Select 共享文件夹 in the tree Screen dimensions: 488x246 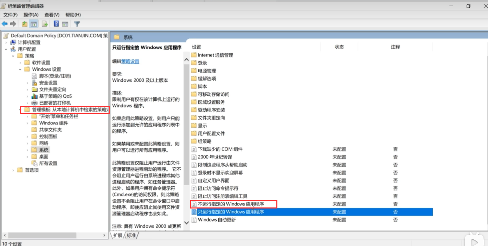pos(50,130)
